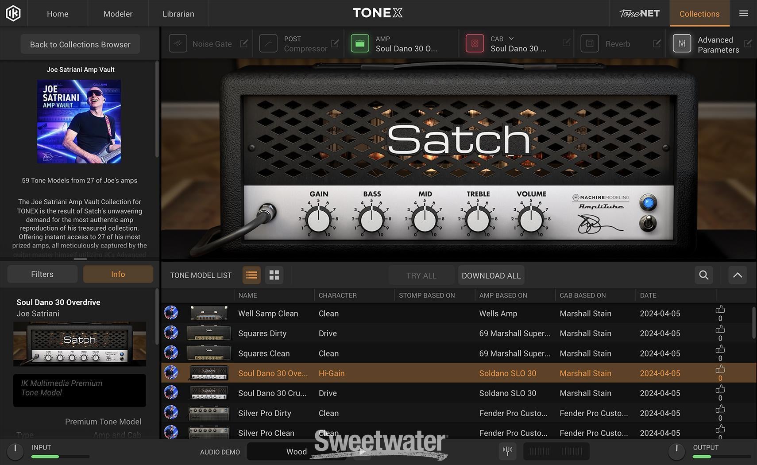Click Squares Dirty author avatar

coord(171,333)
